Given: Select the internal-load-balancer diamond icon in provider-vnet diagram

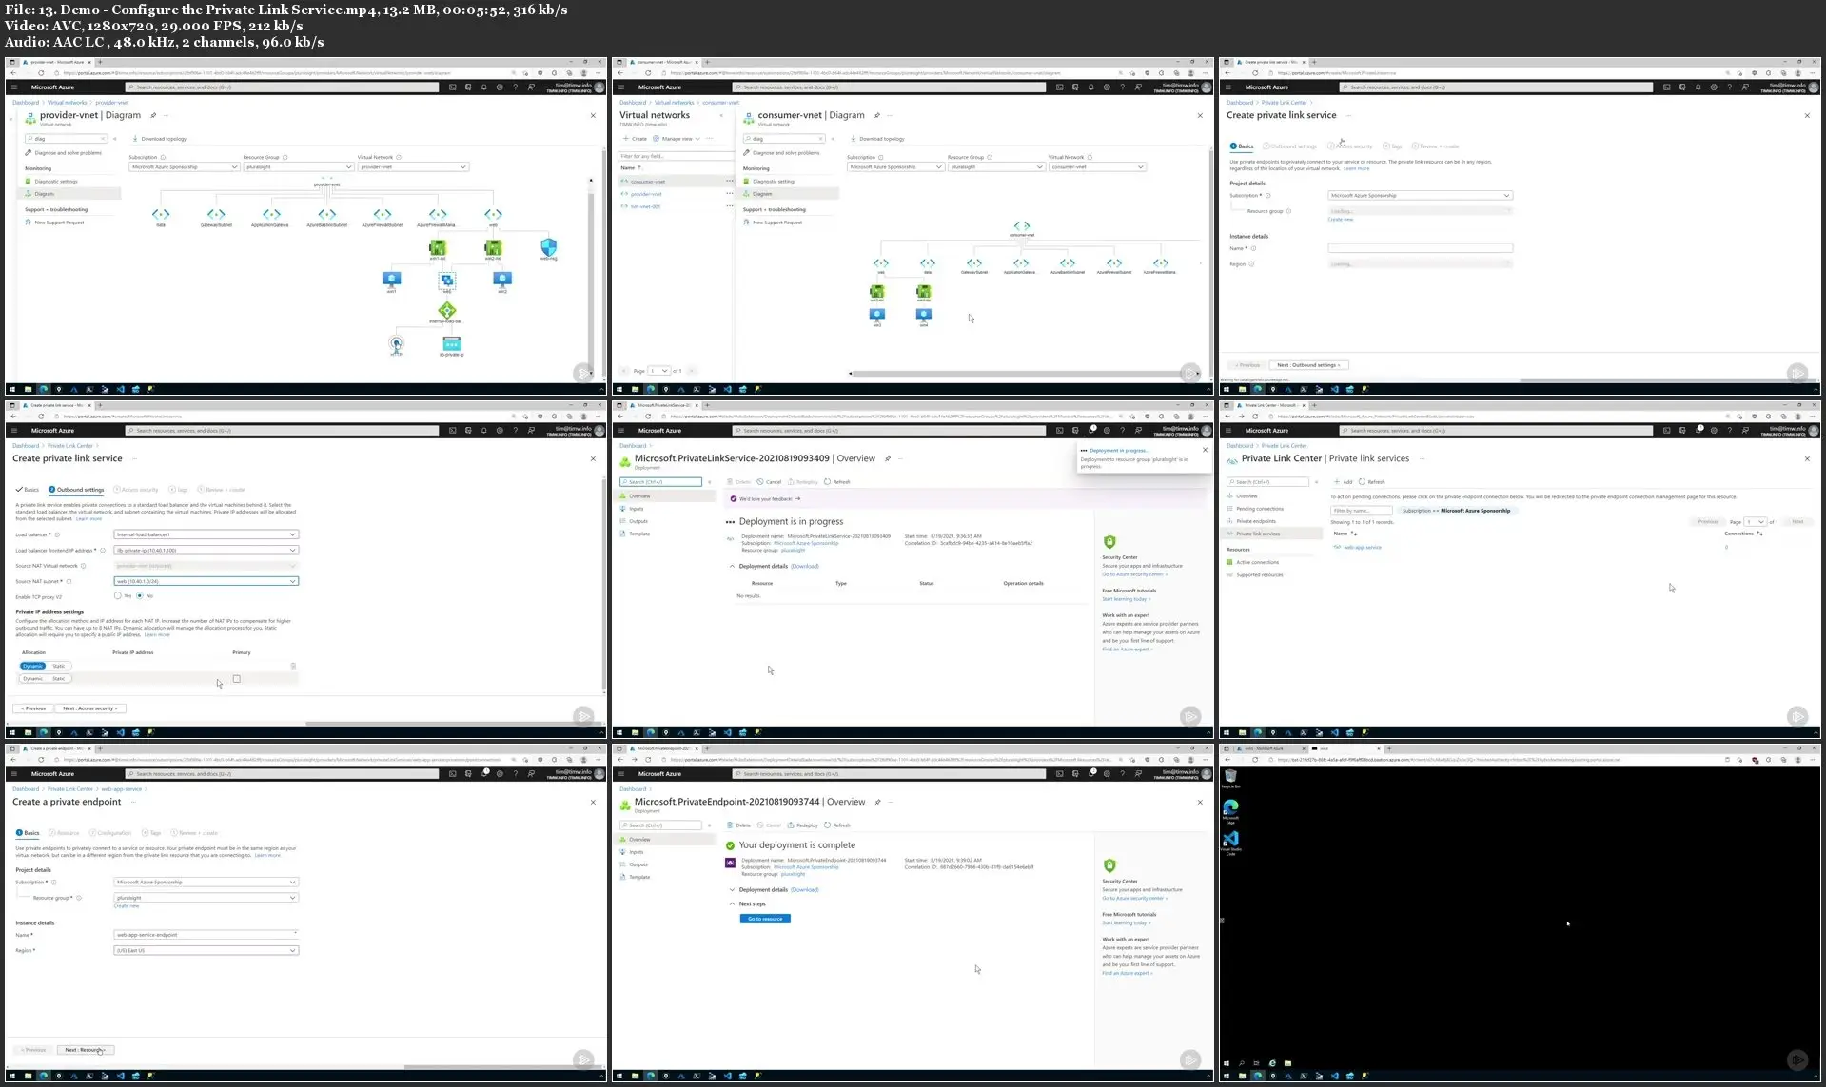Looking at the screenshot, I should pos(446,310).
